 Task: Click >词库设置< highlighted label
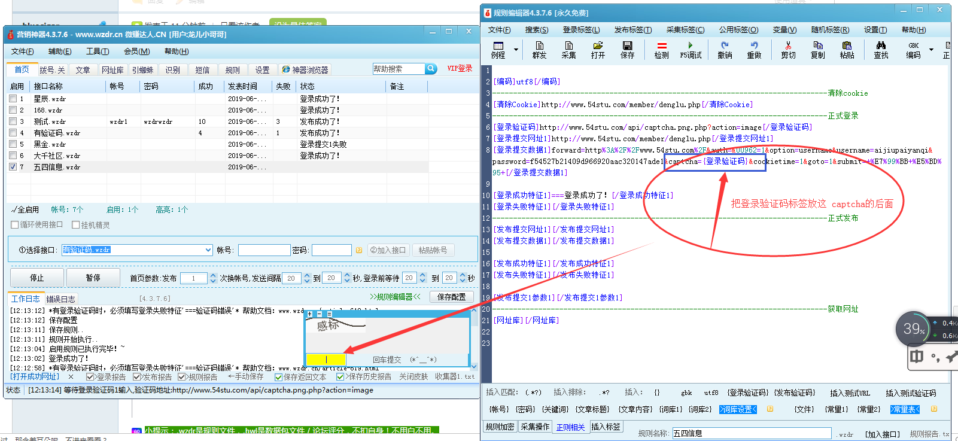[x=738, y=409]
